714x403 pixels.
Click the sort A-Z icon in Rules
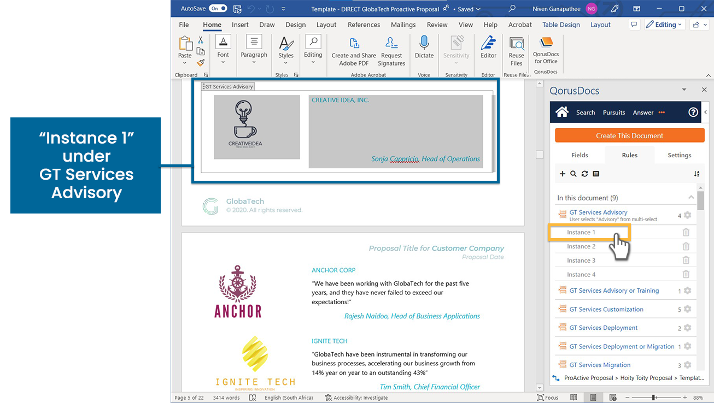pyautogui.click(x=697, y=174)
